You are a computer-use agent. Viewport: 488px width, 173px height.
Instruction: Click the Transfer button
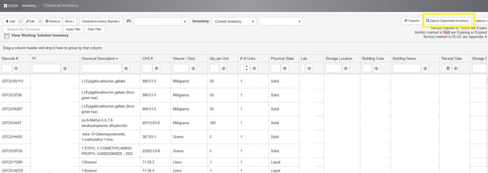click(x=411, y=21)
